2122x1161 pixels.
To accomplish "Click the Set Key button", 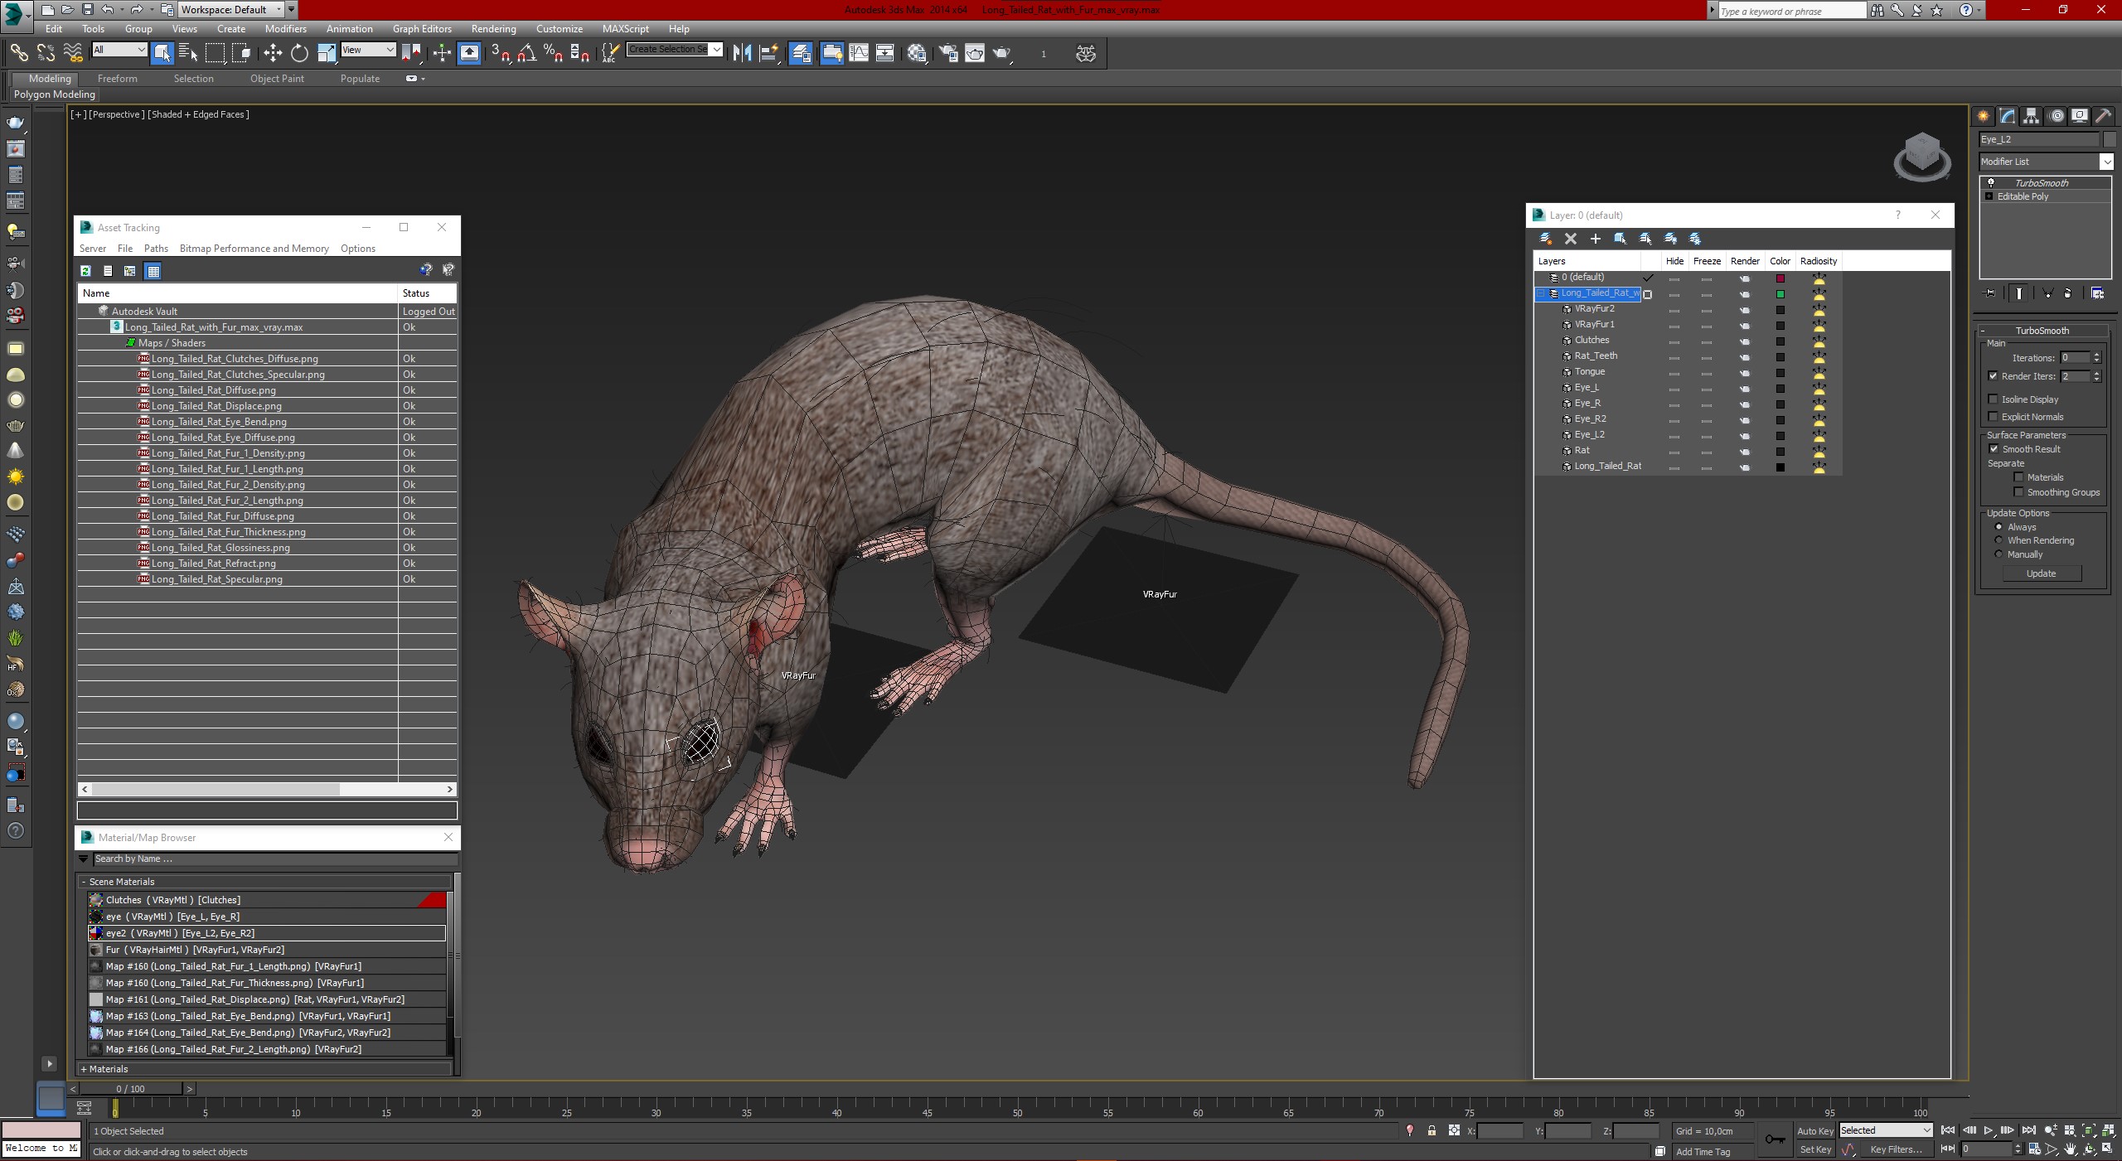I will pyautogui.click(x=1815, y=1150).
